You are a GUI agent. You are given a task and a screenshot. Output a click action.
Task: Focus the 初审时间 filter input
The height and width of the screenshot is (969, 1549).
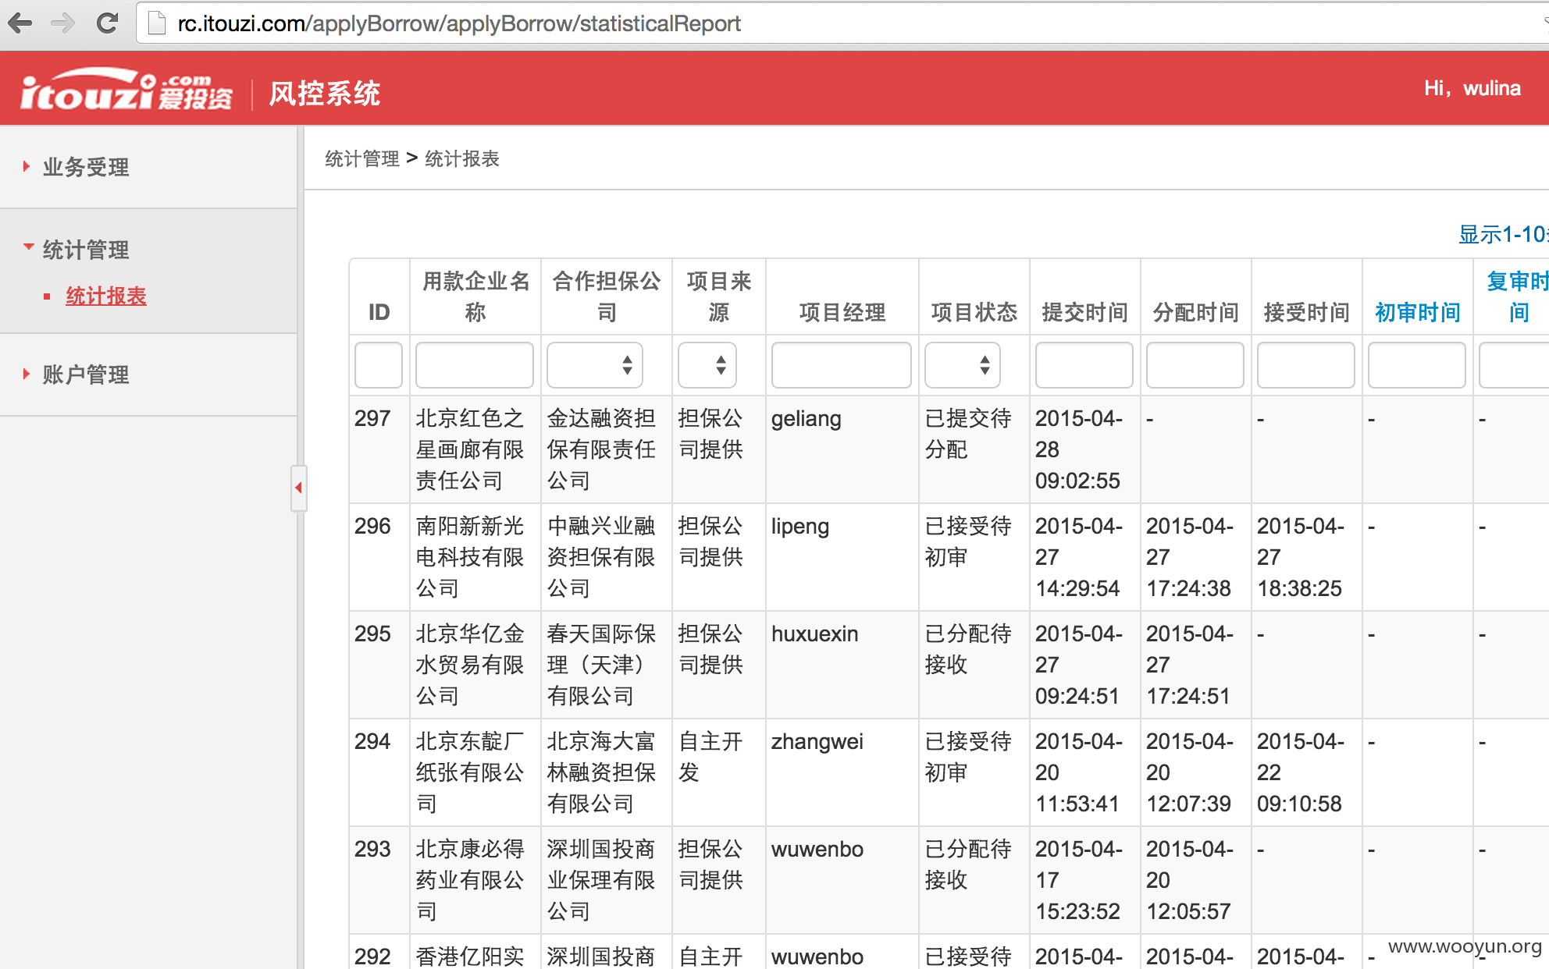coord(1417,364)
